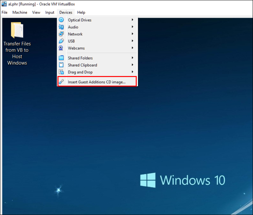Screen dimensions: 253x215
Task: Click the Shared Folders folder icon
Action: coord(61,58)
